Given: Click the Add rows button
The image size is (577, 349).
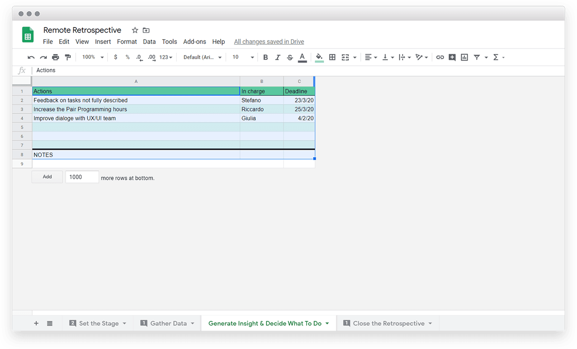Looking at the screenshot, I should tap(47, 177).
